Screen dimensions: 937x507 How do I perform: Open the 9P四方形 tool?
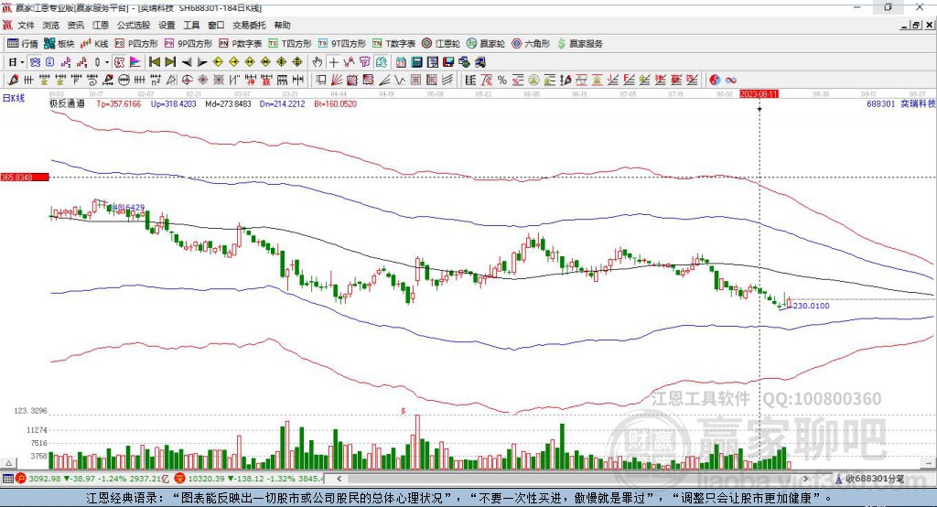[x=188, y=44]
